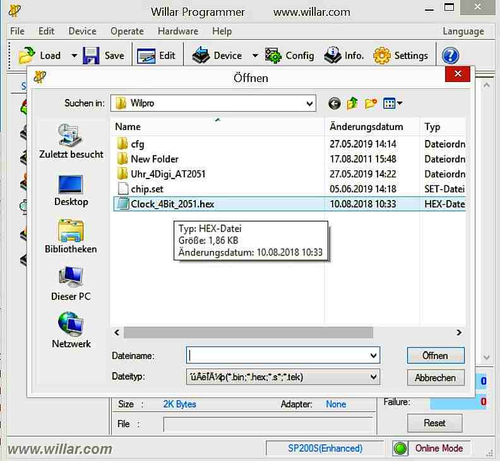
Task: Click the SP200S(Enhanced) status field
Action: click(325, 448)
